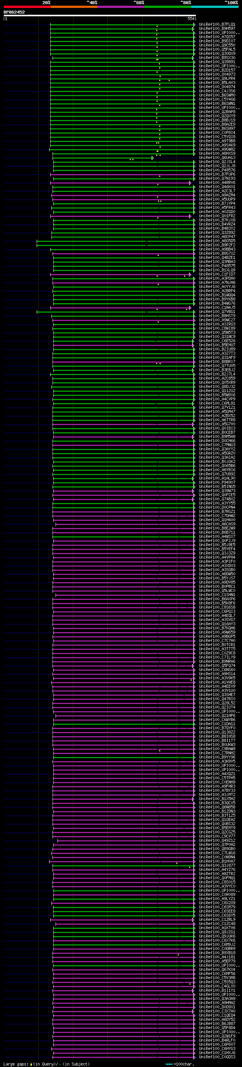Open hit UniRef100_Q01FR2
The height and width of the screenshot is (1067, 242).
pos(217,216)
